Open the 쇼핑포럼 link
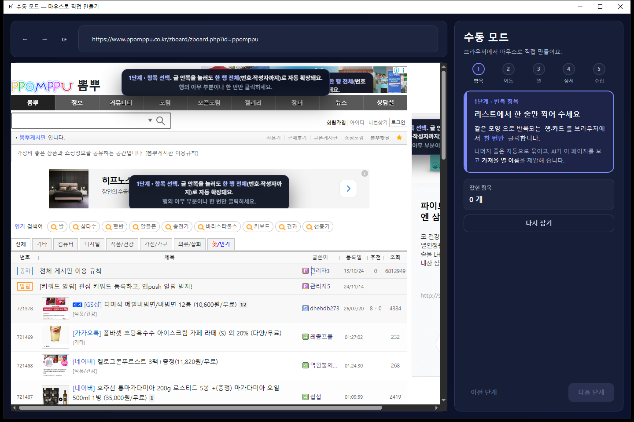Image resolution: width=634 pixels, height=422 pixels. pyautogui.click(x=354, y=138)
